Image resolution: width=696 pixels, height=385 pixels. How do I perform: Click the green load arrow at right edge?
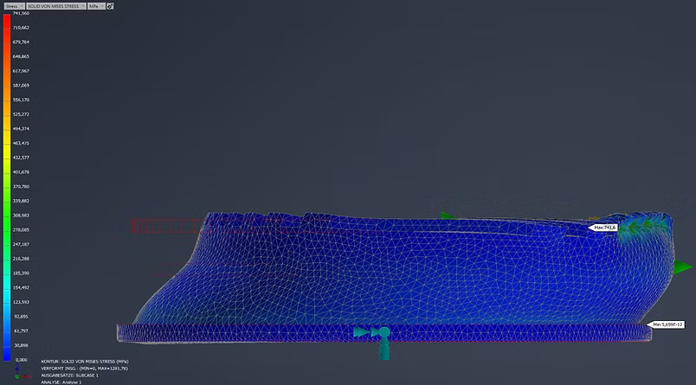coord(682,268)
